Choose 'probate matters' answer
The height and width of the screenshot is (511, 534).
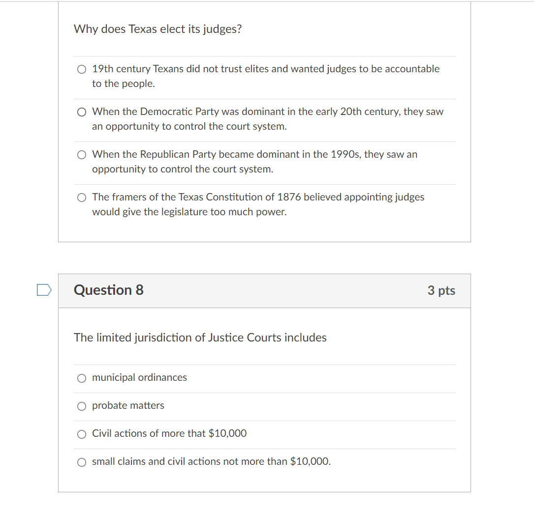82,406
